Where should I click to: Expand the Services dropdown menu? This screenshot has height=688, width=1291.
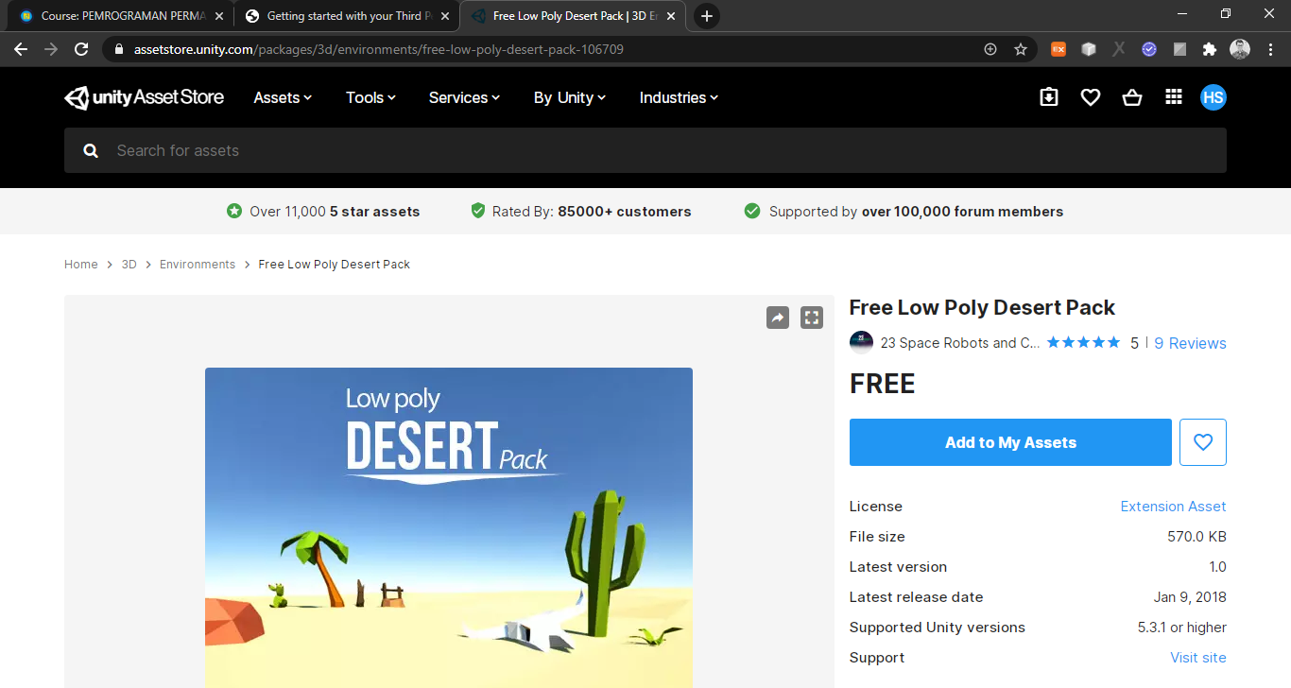point(464,97)
